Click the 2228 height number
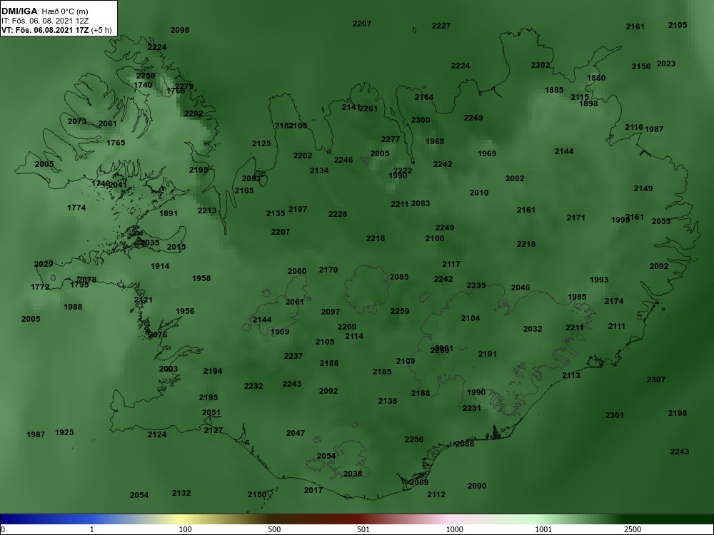Screen dimensions: 714x535 point(338,214)
